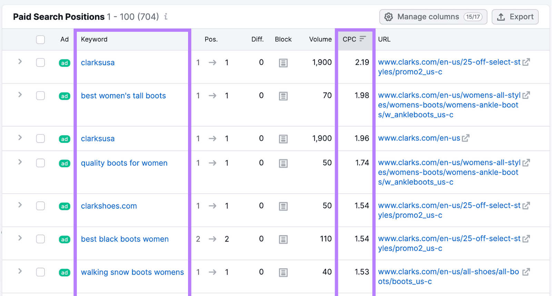Click the Ad column header

(65, 39)
